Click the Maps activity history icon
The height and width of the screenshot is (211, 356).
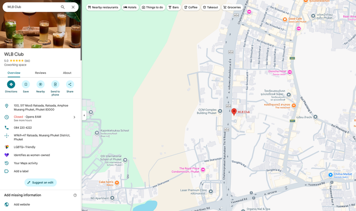pyautogui.click(x=7, y=163)
